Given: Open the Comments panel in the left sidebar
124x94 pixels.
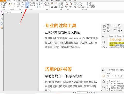Looking at the screenshot, I should pyautogui.click(x=2, y=28).
